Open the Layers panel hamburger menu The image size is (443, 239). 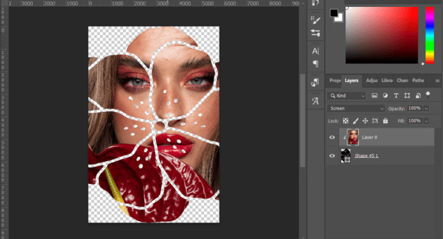[x=437, y=81]
